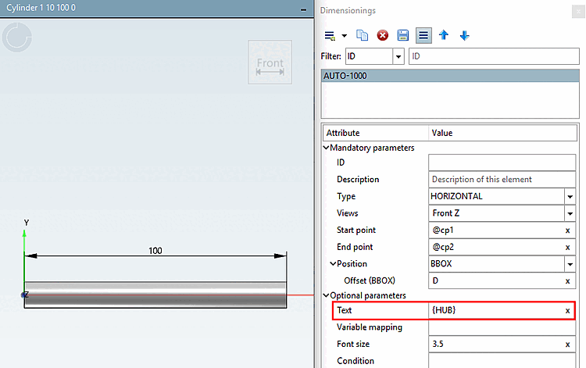Click the Front view cube icon
The width and height of the screenshot is (586, 368).
[270, 62]
